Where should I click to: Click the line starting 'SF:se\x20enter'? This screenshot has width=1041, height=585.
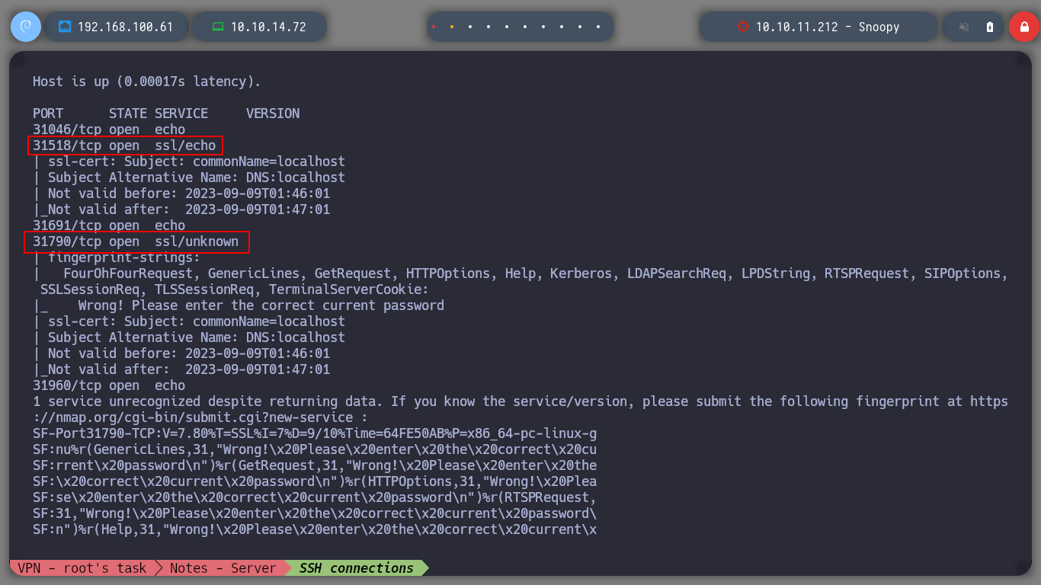(315, 497)
